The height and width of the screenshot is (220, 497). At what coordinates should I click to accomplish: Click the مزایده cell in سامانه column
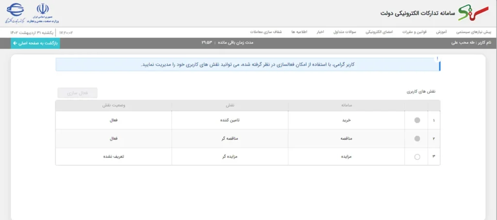346,157
